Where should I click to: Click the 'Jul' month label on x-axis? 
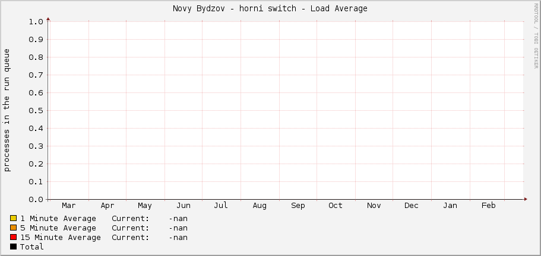(x=221, y=206)
